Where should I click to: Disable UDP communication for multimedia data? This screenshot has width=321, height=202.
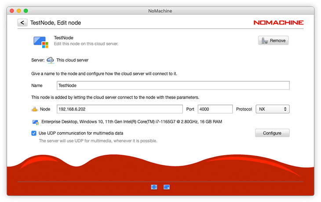[x=34, y=133]
